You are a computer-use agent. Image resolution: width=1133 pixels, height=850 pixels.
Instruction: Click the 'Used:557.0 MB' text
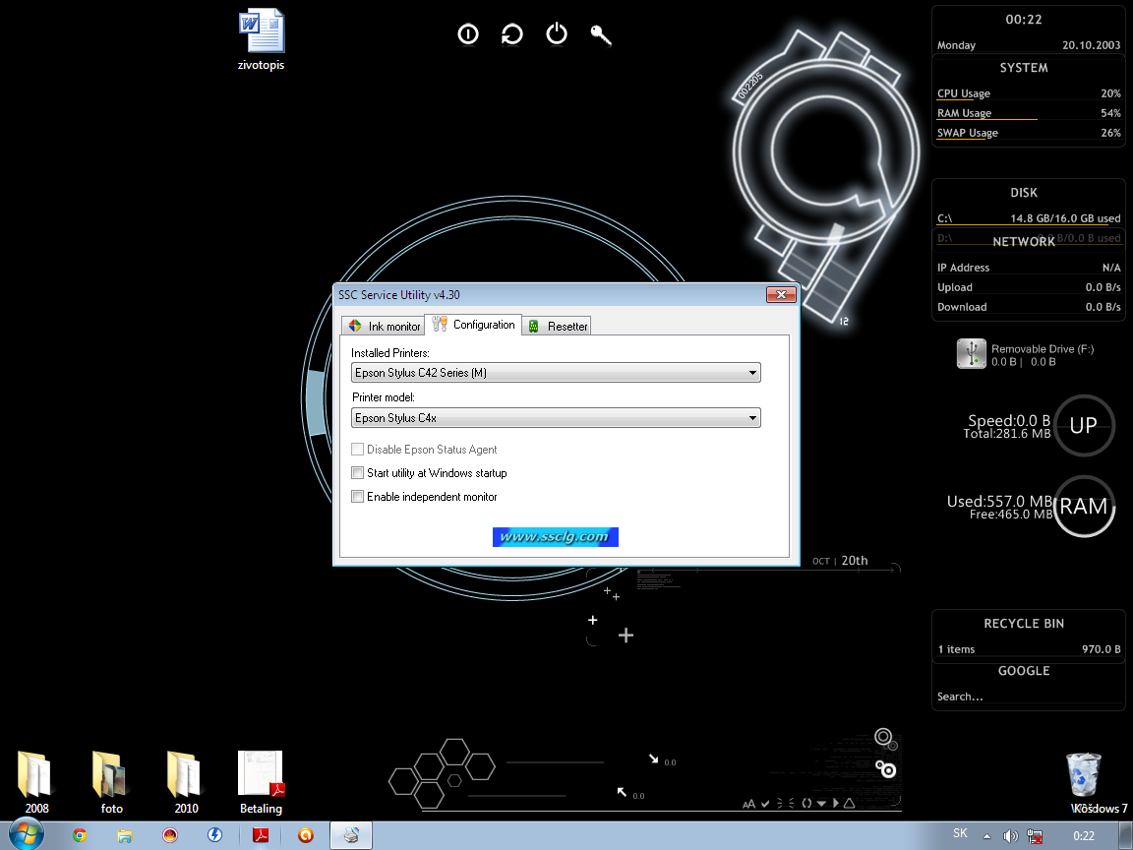click(x=999, y=501)
